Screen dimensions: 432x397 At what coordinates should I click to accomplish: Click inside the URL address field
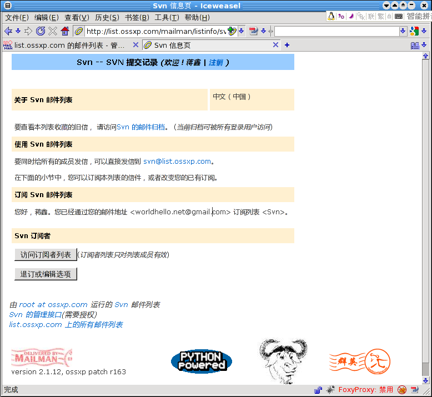click(155, 31)
